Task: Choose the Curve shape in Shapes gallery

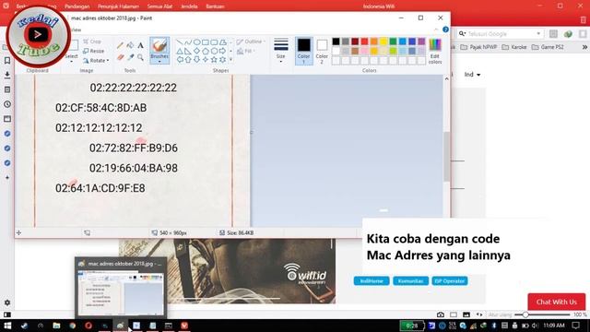Action: pyautogui.click(x=188, y=42)
